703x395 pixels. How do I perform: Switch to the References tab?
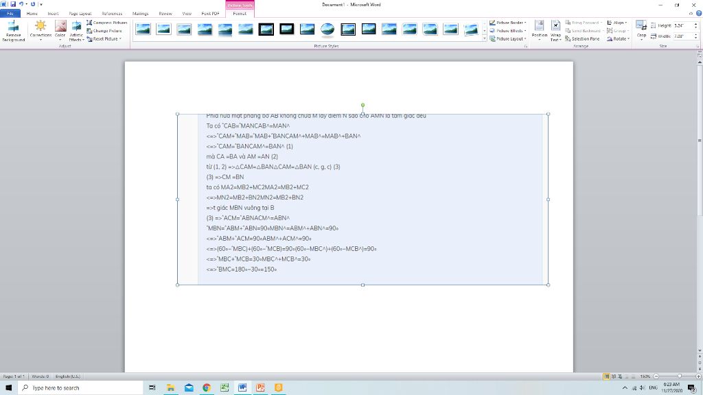click(112, 14)
